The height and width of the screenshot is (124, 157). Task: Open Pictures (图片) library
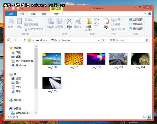pos(16,83)
